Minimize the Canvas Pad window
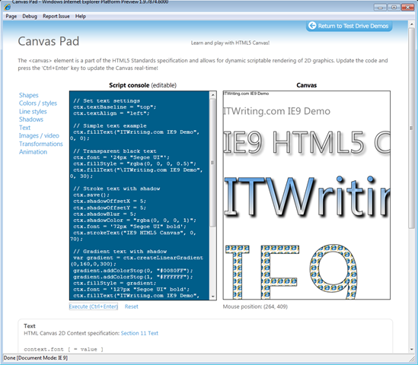This screenshot has width=418, height=365. (380, 7)
